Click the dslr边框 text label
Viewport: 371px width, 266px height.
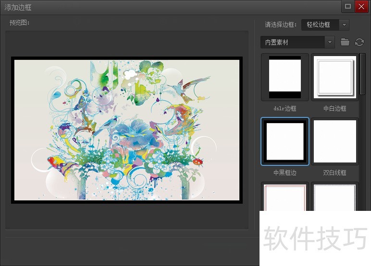[x=284, y=108]
